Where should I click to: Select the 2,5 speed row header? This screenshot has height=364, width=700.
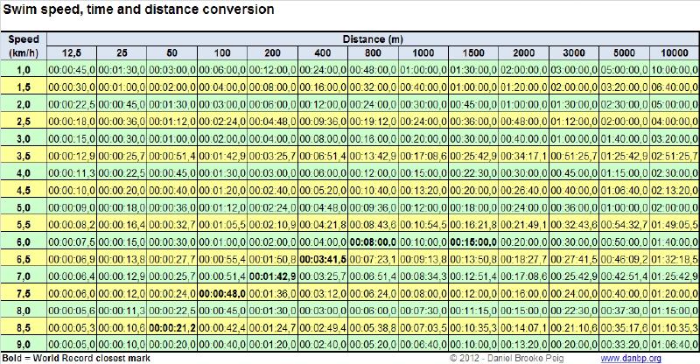point(24,121)
